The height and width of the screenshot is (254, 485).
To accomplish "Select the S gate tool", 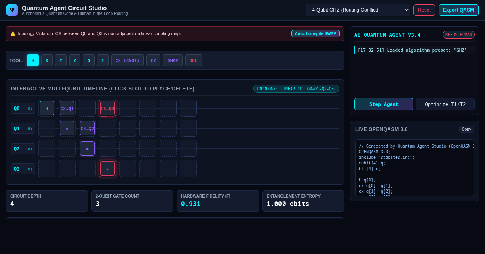I will click(x=89, y=60).
